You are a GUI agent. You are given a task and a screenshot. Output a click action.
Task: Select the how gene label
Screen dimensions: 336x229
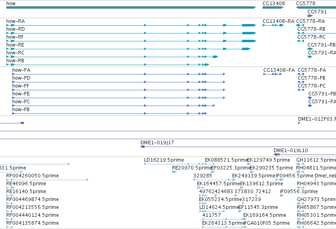point(11,4)
